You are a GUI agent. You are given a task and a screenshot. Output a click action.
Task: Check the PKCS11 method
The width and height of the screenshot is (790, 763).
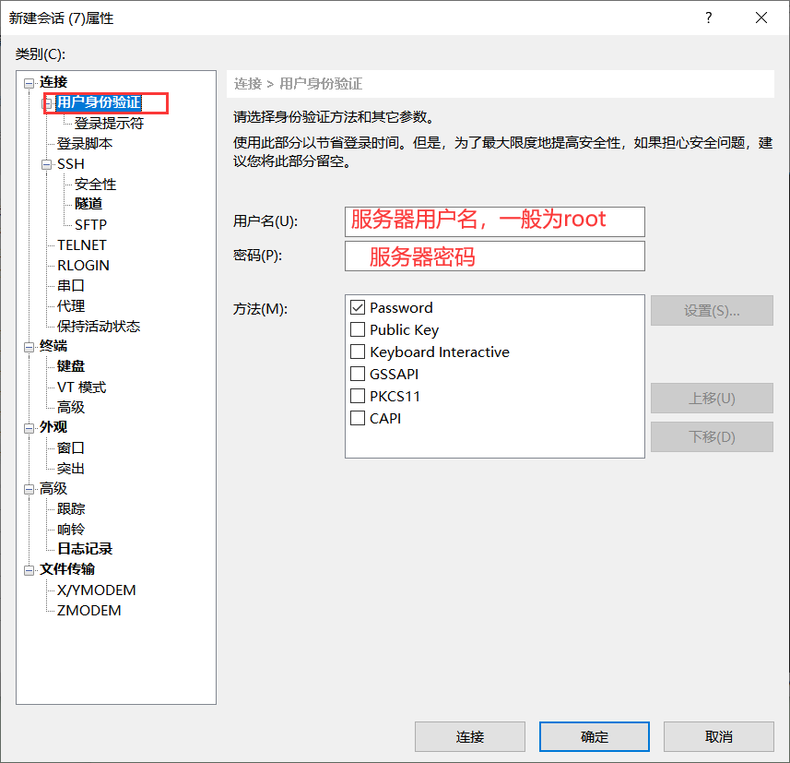(358, 396)
